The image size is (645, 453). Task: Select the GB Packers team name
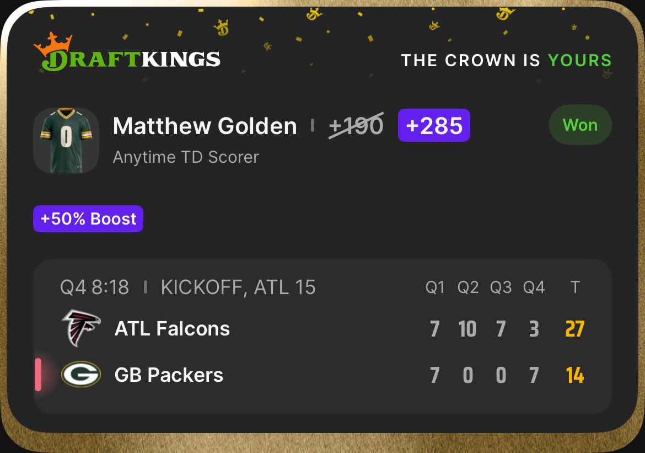click(x=169, y=375)
